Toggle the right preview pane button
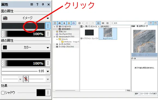Image resolution: width=158 pixels, height=100 pixels. [155, 23]
